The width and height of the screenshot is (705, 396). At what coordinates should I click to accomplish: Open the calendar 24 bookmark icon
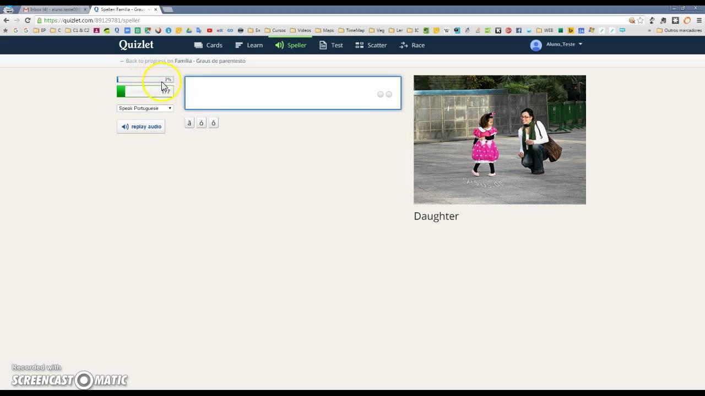click(x=581, y=30)
